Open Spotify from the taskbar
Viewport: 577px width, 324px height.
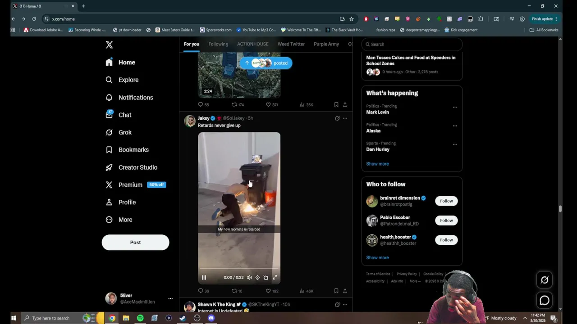click(140, 318)
